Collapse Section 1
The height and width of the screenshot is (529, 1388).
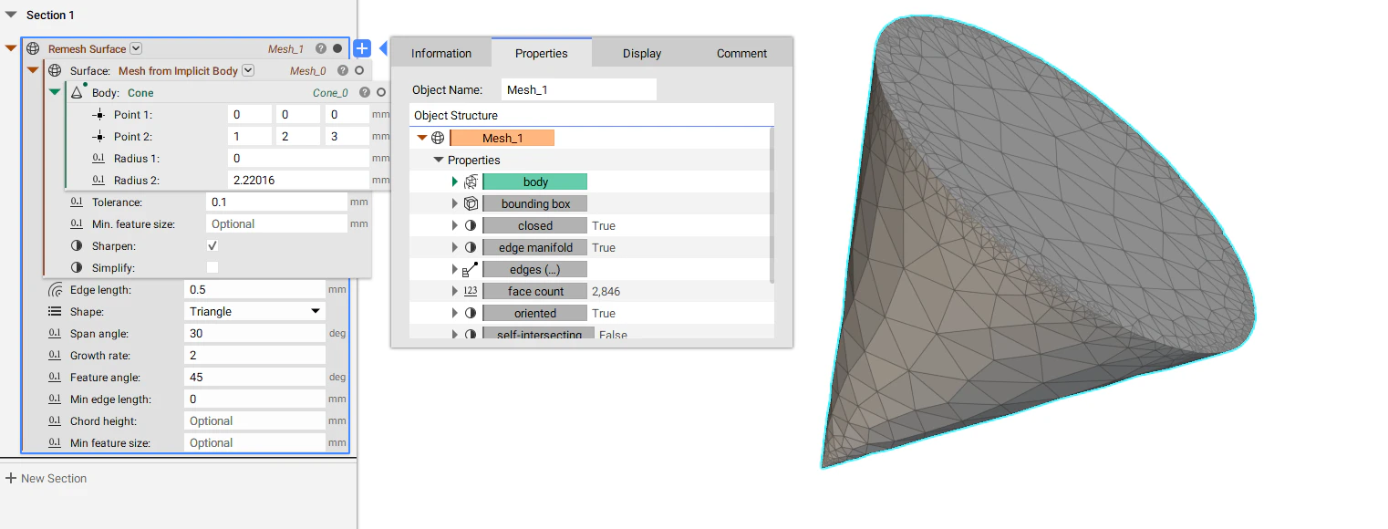pos(11,15)
